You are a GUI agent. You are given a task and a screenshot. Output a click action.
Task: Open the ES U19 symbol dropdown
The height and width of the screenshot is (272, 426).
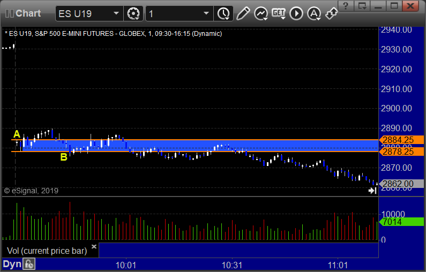tap(116, 13)
